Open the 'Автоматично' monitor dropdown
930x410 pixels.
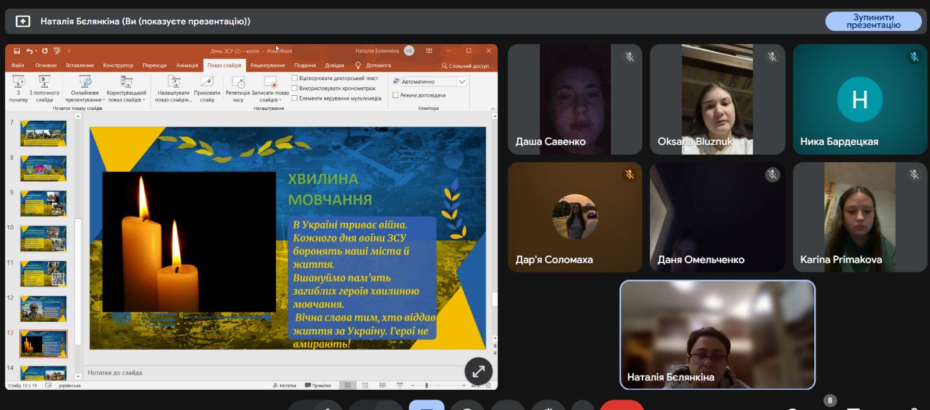[462, 82]
